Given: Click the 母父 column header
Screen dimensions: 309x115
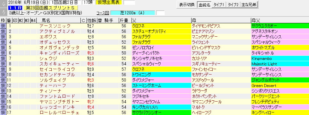Looking at the screenshot, I should 280,20.
